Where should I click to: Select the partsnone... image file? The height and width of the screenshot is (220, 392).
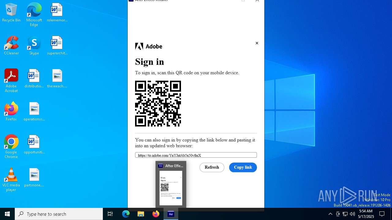point(34,178)
